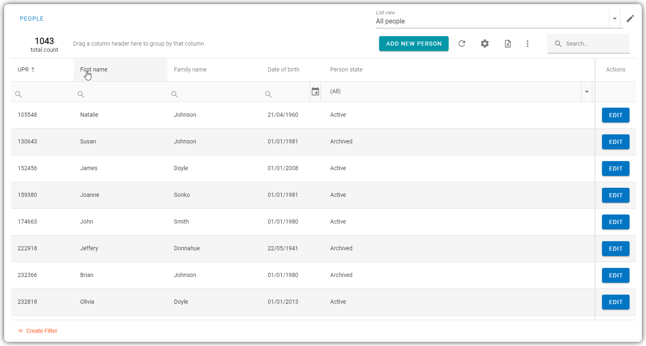Screen dimensions: 646x346
Task: Open the three-dot more options menu
Action: click(x=528, y=44)
